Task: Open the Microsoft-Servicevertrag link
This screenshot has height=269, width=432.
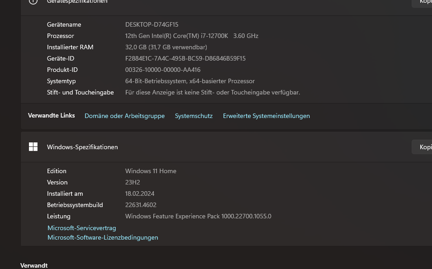Action: click(81, 228)
